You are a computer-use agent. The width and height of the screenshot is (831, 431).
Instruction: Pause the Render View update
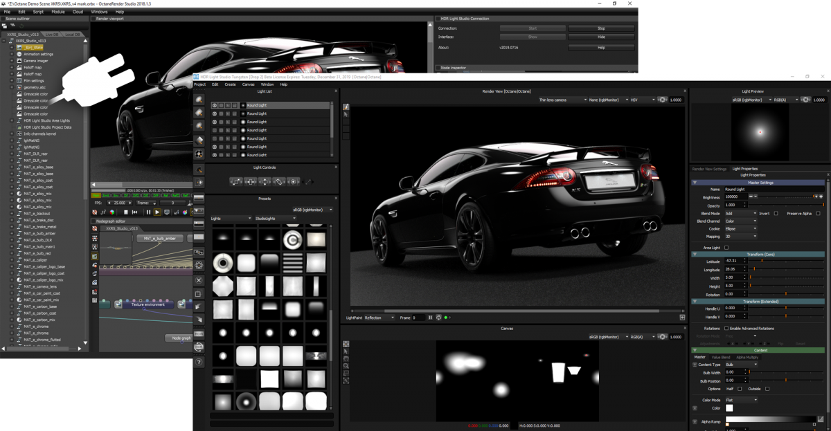coord(430,318)
